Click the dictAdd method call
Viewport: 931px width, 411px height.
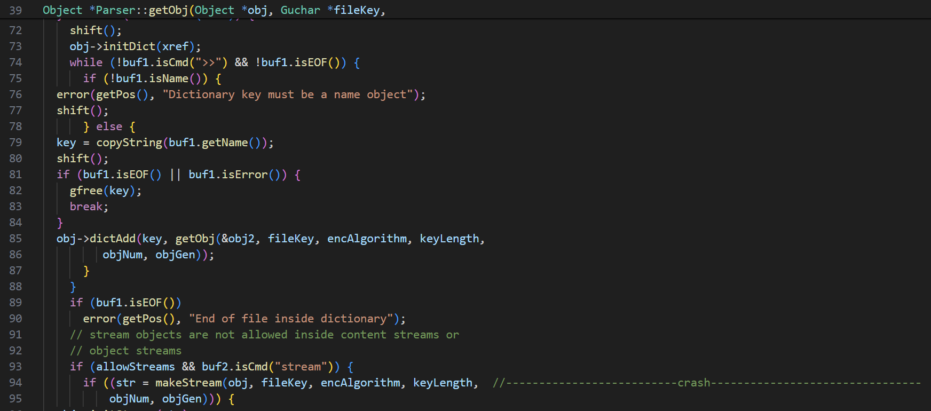112,239
